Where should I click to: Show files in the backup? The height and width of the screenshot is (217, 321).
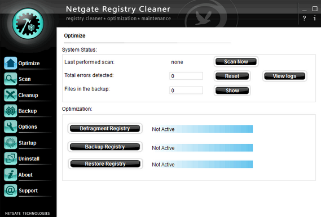coord(232,91)
